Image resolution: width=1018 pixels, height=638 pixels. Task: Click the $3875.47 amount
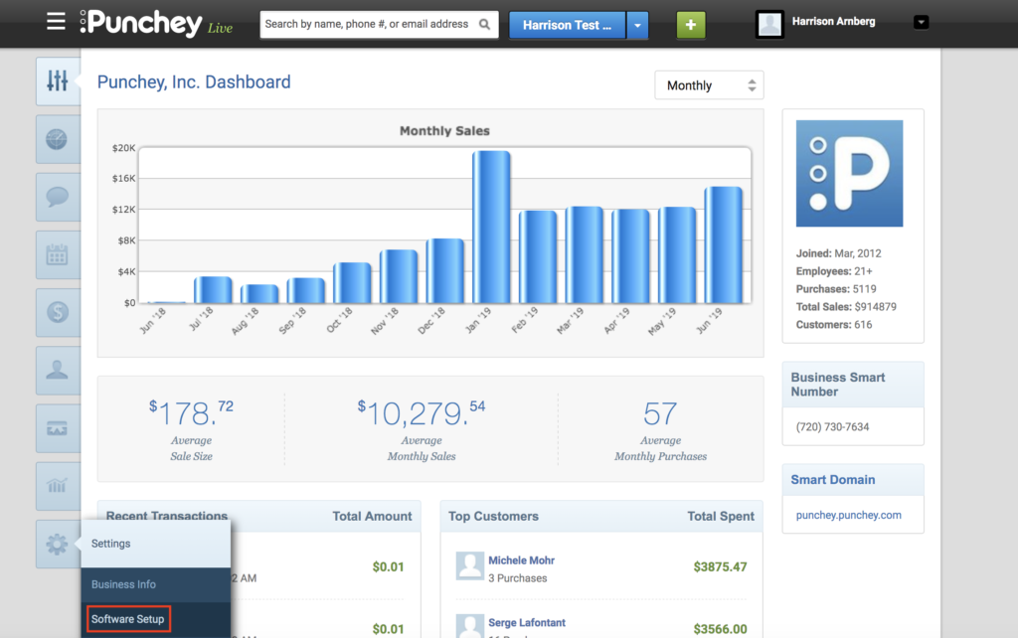[x=720, y=566]
